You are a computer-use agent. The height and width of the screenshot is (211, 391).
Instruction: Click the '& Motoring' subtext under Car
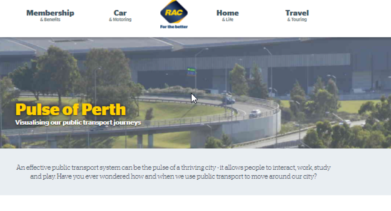tap(120, 20)
